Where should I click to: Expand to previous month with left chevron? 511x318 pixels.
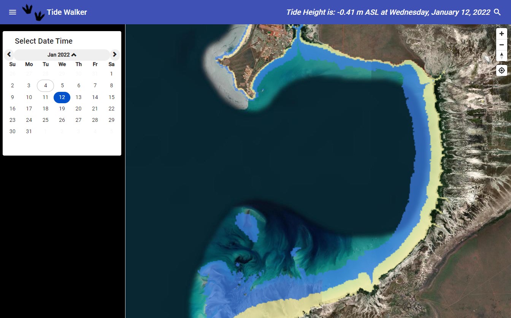pyautogui.click(x=9, y=54)
